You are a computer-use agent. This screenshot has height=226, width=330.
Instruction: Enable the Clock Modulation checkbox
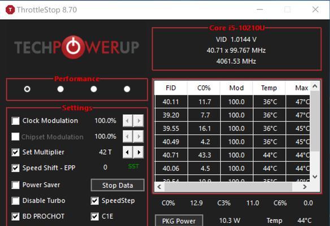(x=15, y=121)
